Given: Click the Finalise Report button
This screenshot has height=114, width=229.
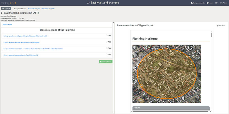Looking at the screenshot, I should (x=106, y=62).
